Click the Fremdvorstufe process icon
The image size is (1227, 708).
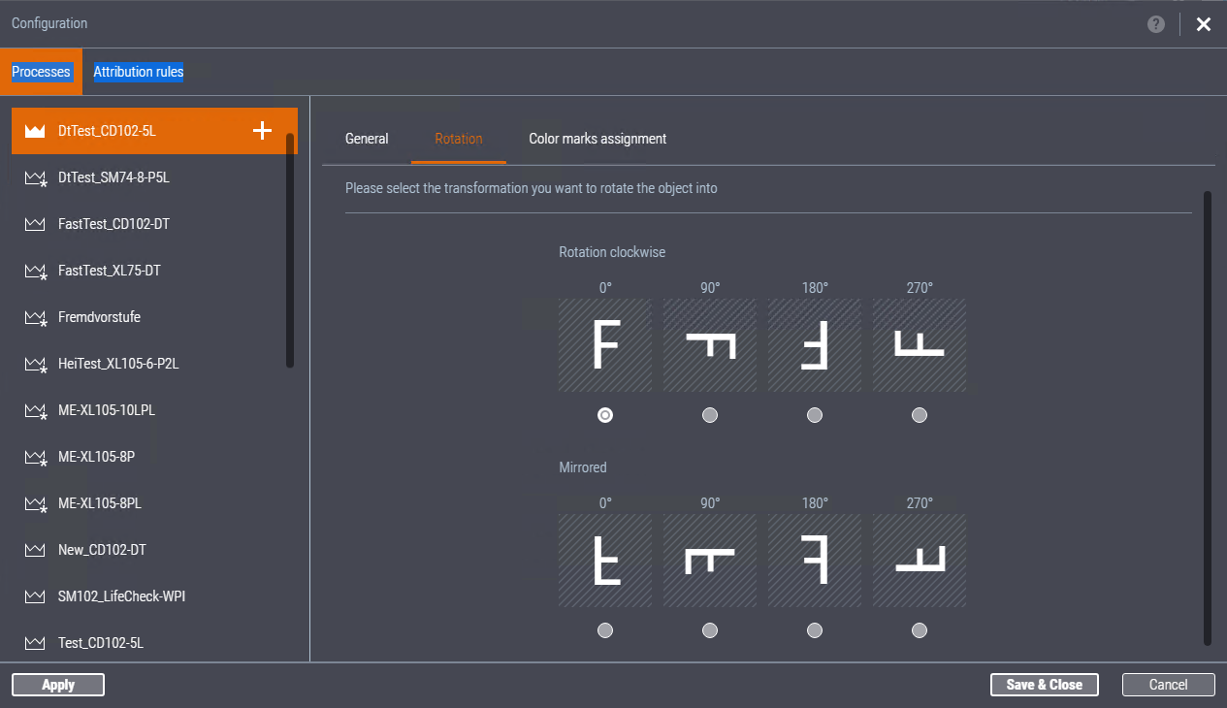tap(34, 316)
